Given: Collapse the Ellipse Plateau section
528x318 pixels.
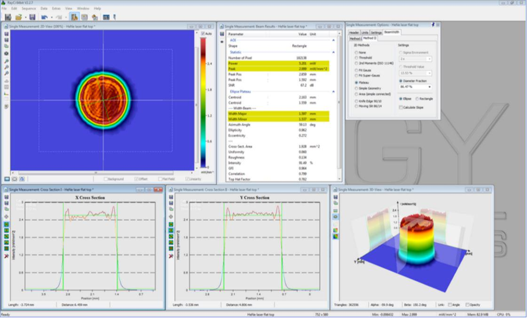Looking at the screenshot, I should (x=333, y=91).
